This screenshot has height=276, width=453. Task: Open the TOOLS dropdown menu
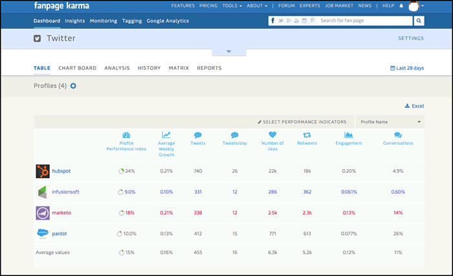[232, 6]
